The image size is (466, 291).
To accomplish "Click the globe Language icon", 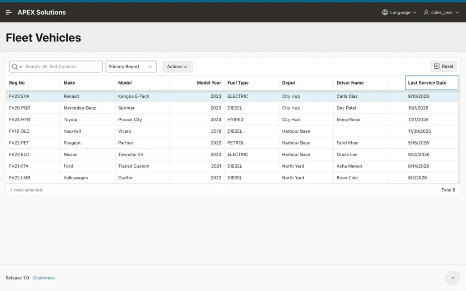I will [385, 12].
